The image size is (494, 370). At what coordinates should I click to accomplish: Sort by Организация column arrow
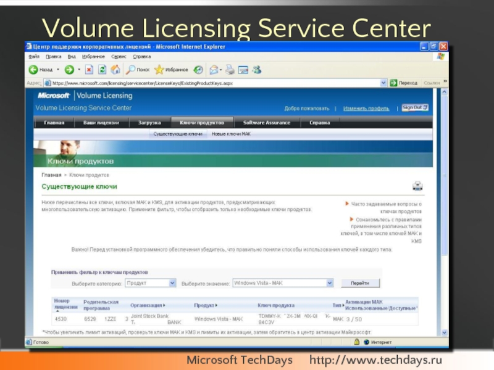pyautogui.click(x=164, y=305)
